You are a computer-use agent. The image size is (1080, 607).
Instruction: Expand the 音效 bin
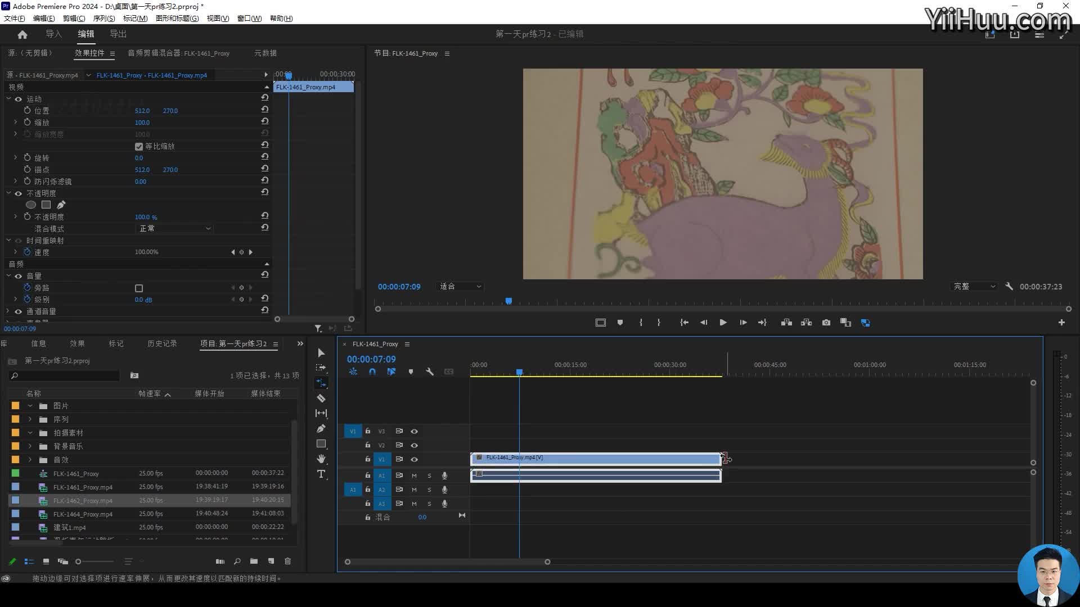(30, 460)
